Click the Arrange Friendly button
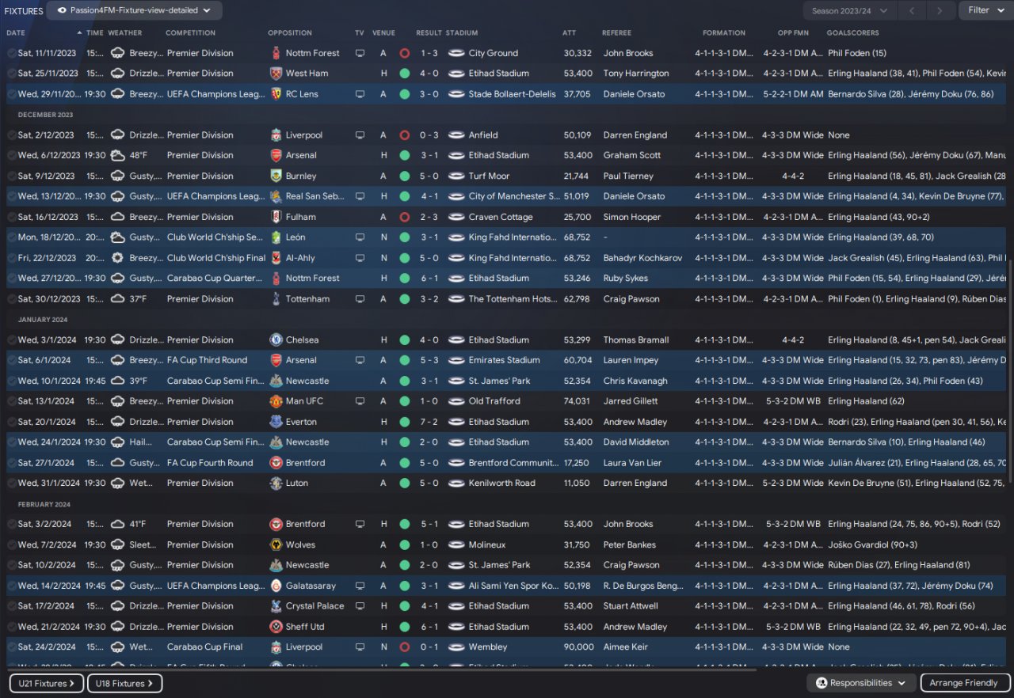 coord(965,683)
